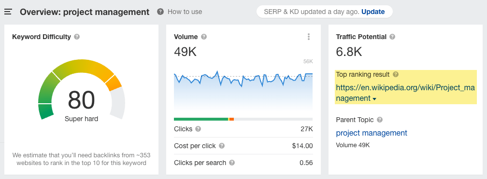Open the hamburger menu icon

[x=8, y=12]
